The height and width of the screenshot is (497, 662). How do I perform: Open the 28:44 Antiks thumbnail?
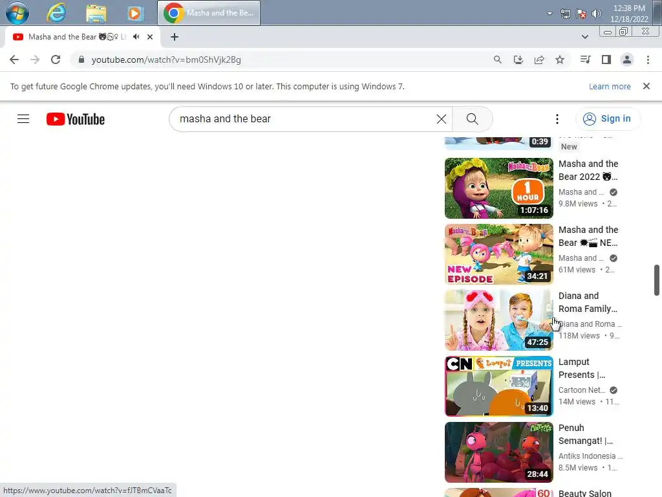(498, 452)
